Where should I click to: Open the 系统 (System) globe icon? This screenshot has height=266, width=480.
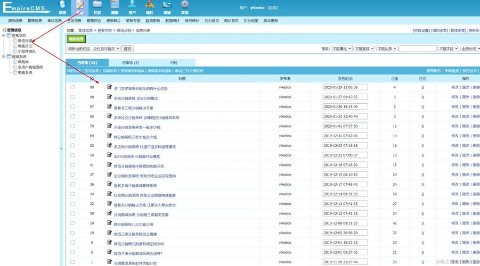[62, 5]
